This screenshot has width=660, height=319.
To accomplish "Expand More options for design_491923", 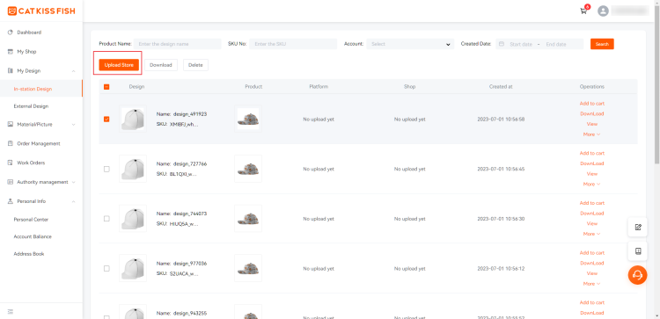I will 591,134.
